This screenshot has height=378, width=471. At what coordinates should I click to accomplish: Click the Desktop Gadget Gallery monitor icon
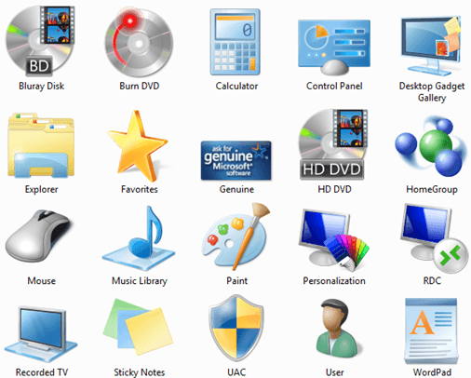click(431, 46)
